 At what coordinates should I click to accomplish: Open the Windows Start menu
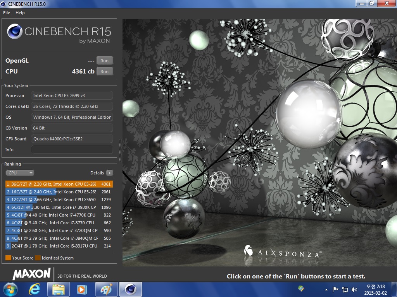tap(10, 289)
